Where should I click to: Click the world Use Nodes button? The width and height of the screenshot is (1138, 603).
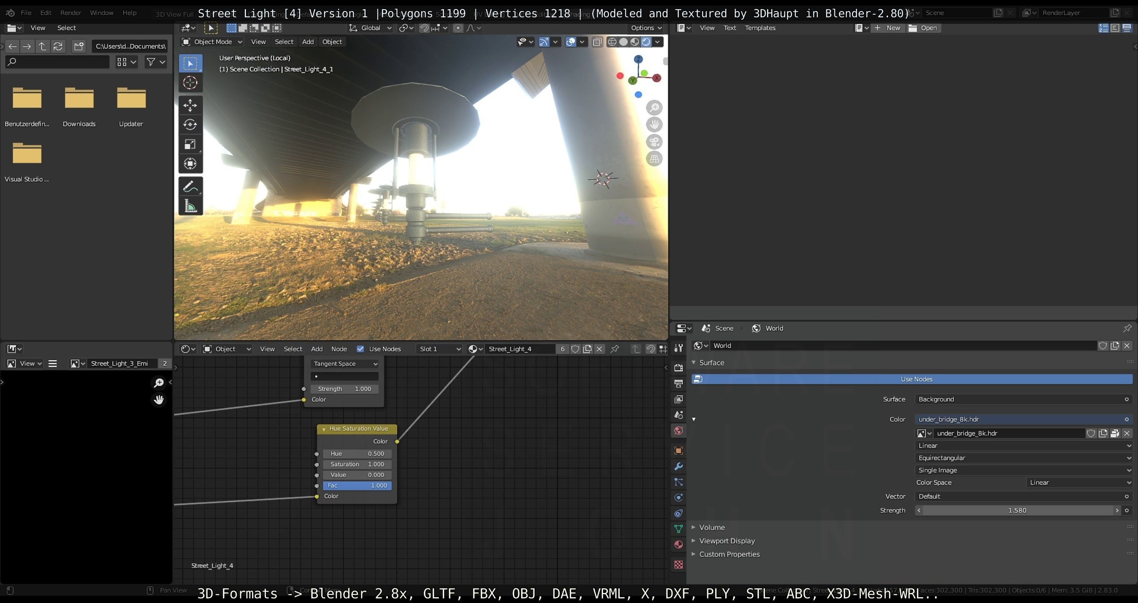tap(916, 379)
